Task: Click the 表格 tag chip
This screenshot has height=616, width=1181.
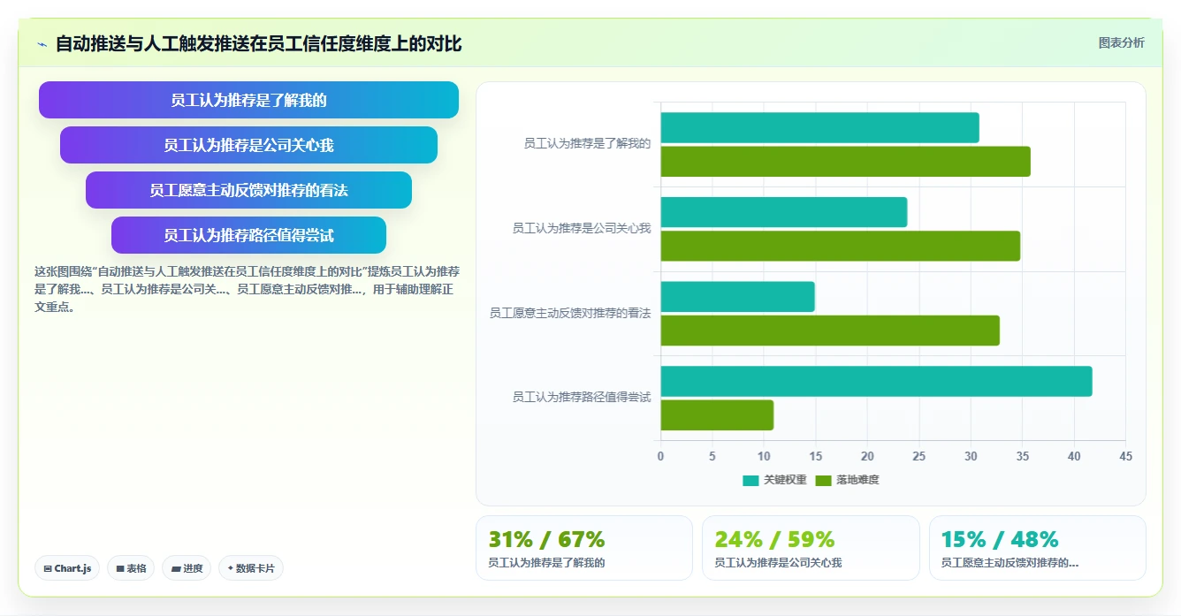Action: [131, 568]
